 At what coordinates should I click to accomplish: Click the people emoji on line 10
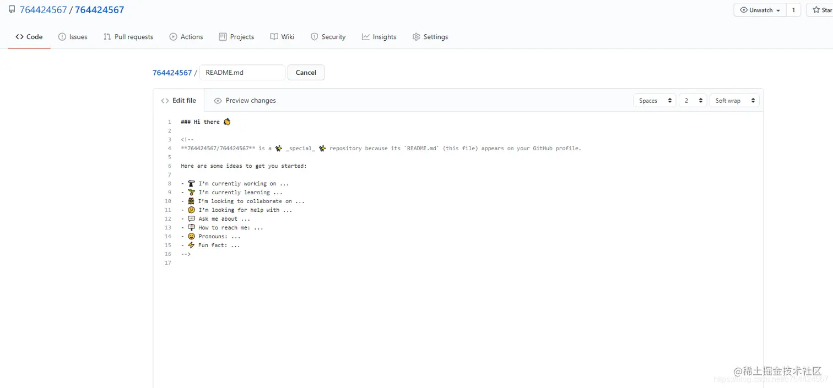(191, 201)
